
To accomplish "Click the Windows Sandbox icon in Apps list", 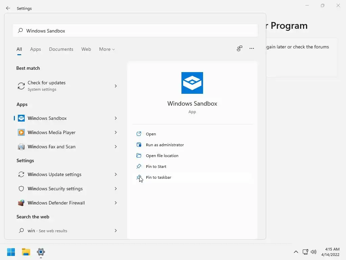I will 21,118.
